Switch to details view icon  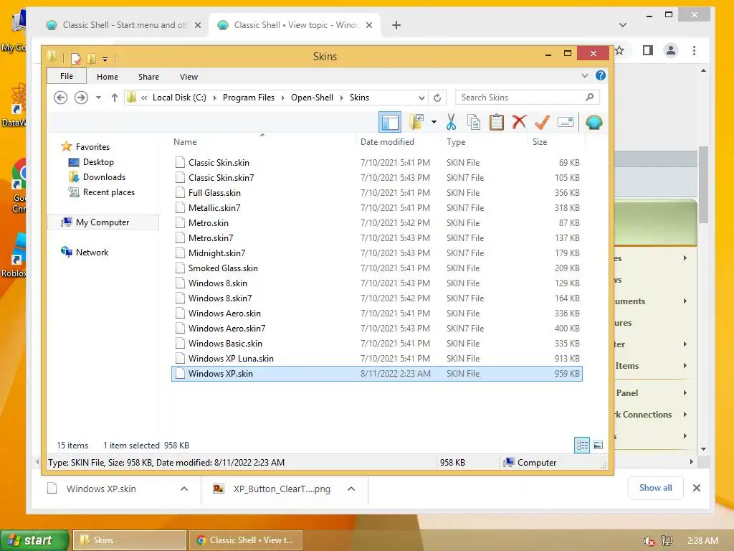[582, 445]
